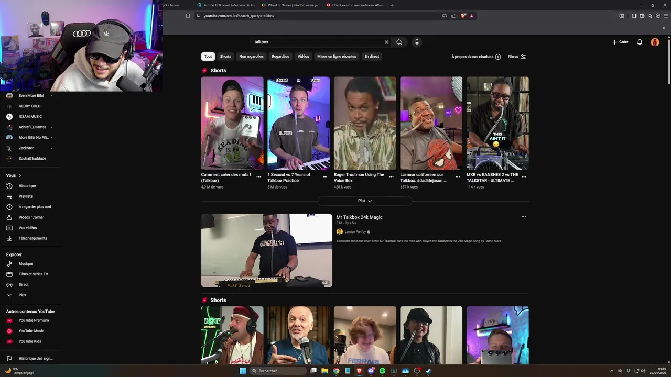Screen dimensions: 671x377
Task: Play the Mr Talkbox 24k Magic thumbnail
Action: pyautogui.click(x=267, y=250)
